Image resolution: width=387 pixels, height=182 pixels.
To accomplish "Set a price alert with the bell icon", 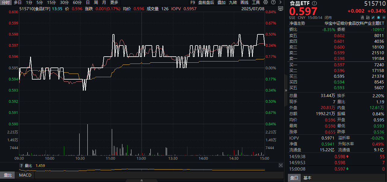I will click(379, 17).
